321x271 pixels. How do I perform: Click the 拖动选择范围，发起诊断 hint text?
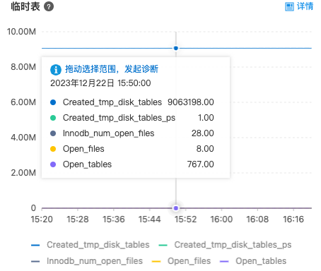click(x=112, y=69)
